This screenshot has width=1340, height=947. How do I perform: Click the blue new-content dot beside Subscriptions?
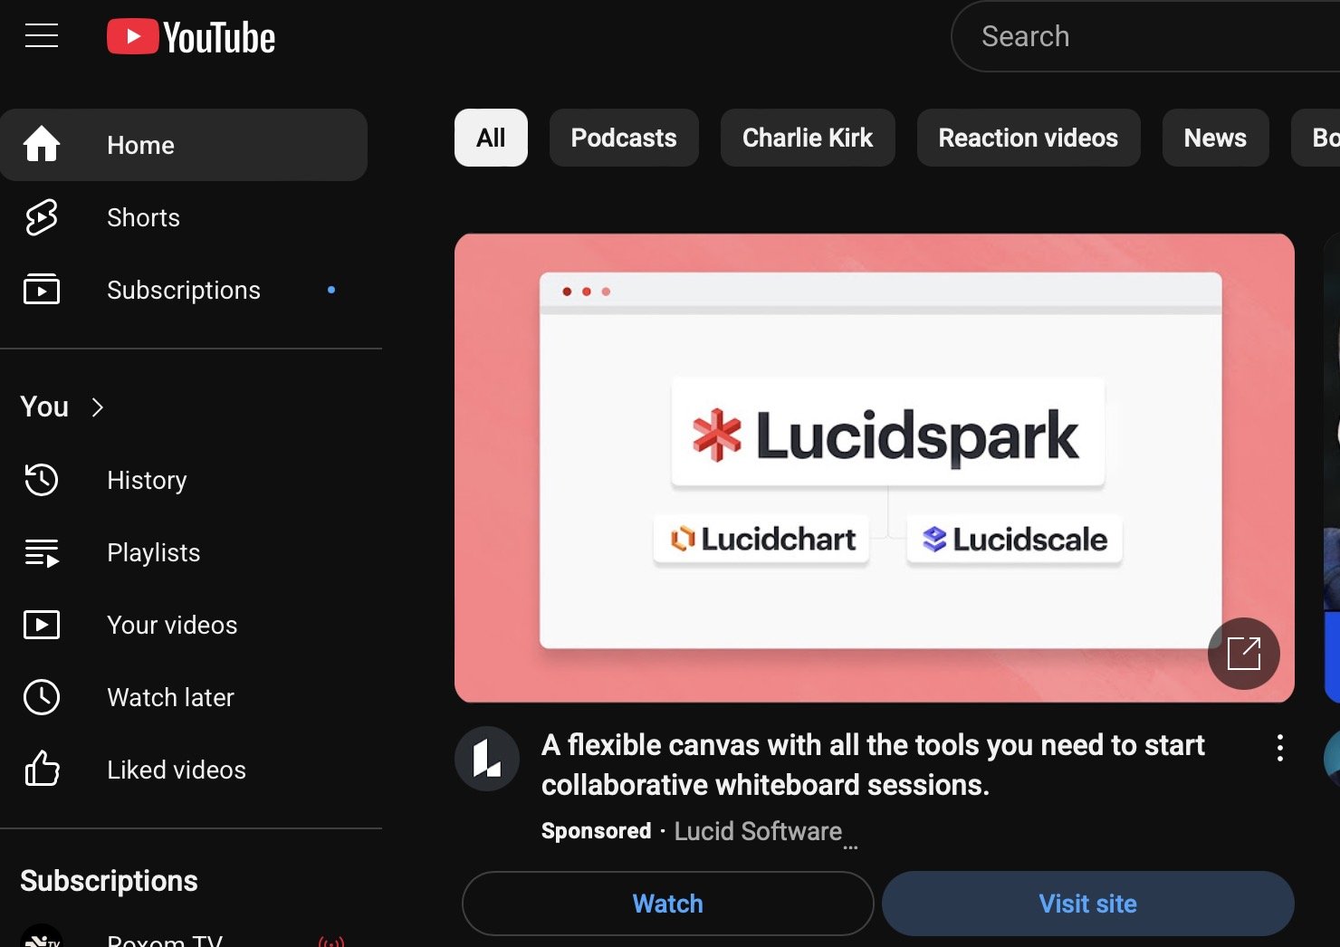click(x=331, y=290)
